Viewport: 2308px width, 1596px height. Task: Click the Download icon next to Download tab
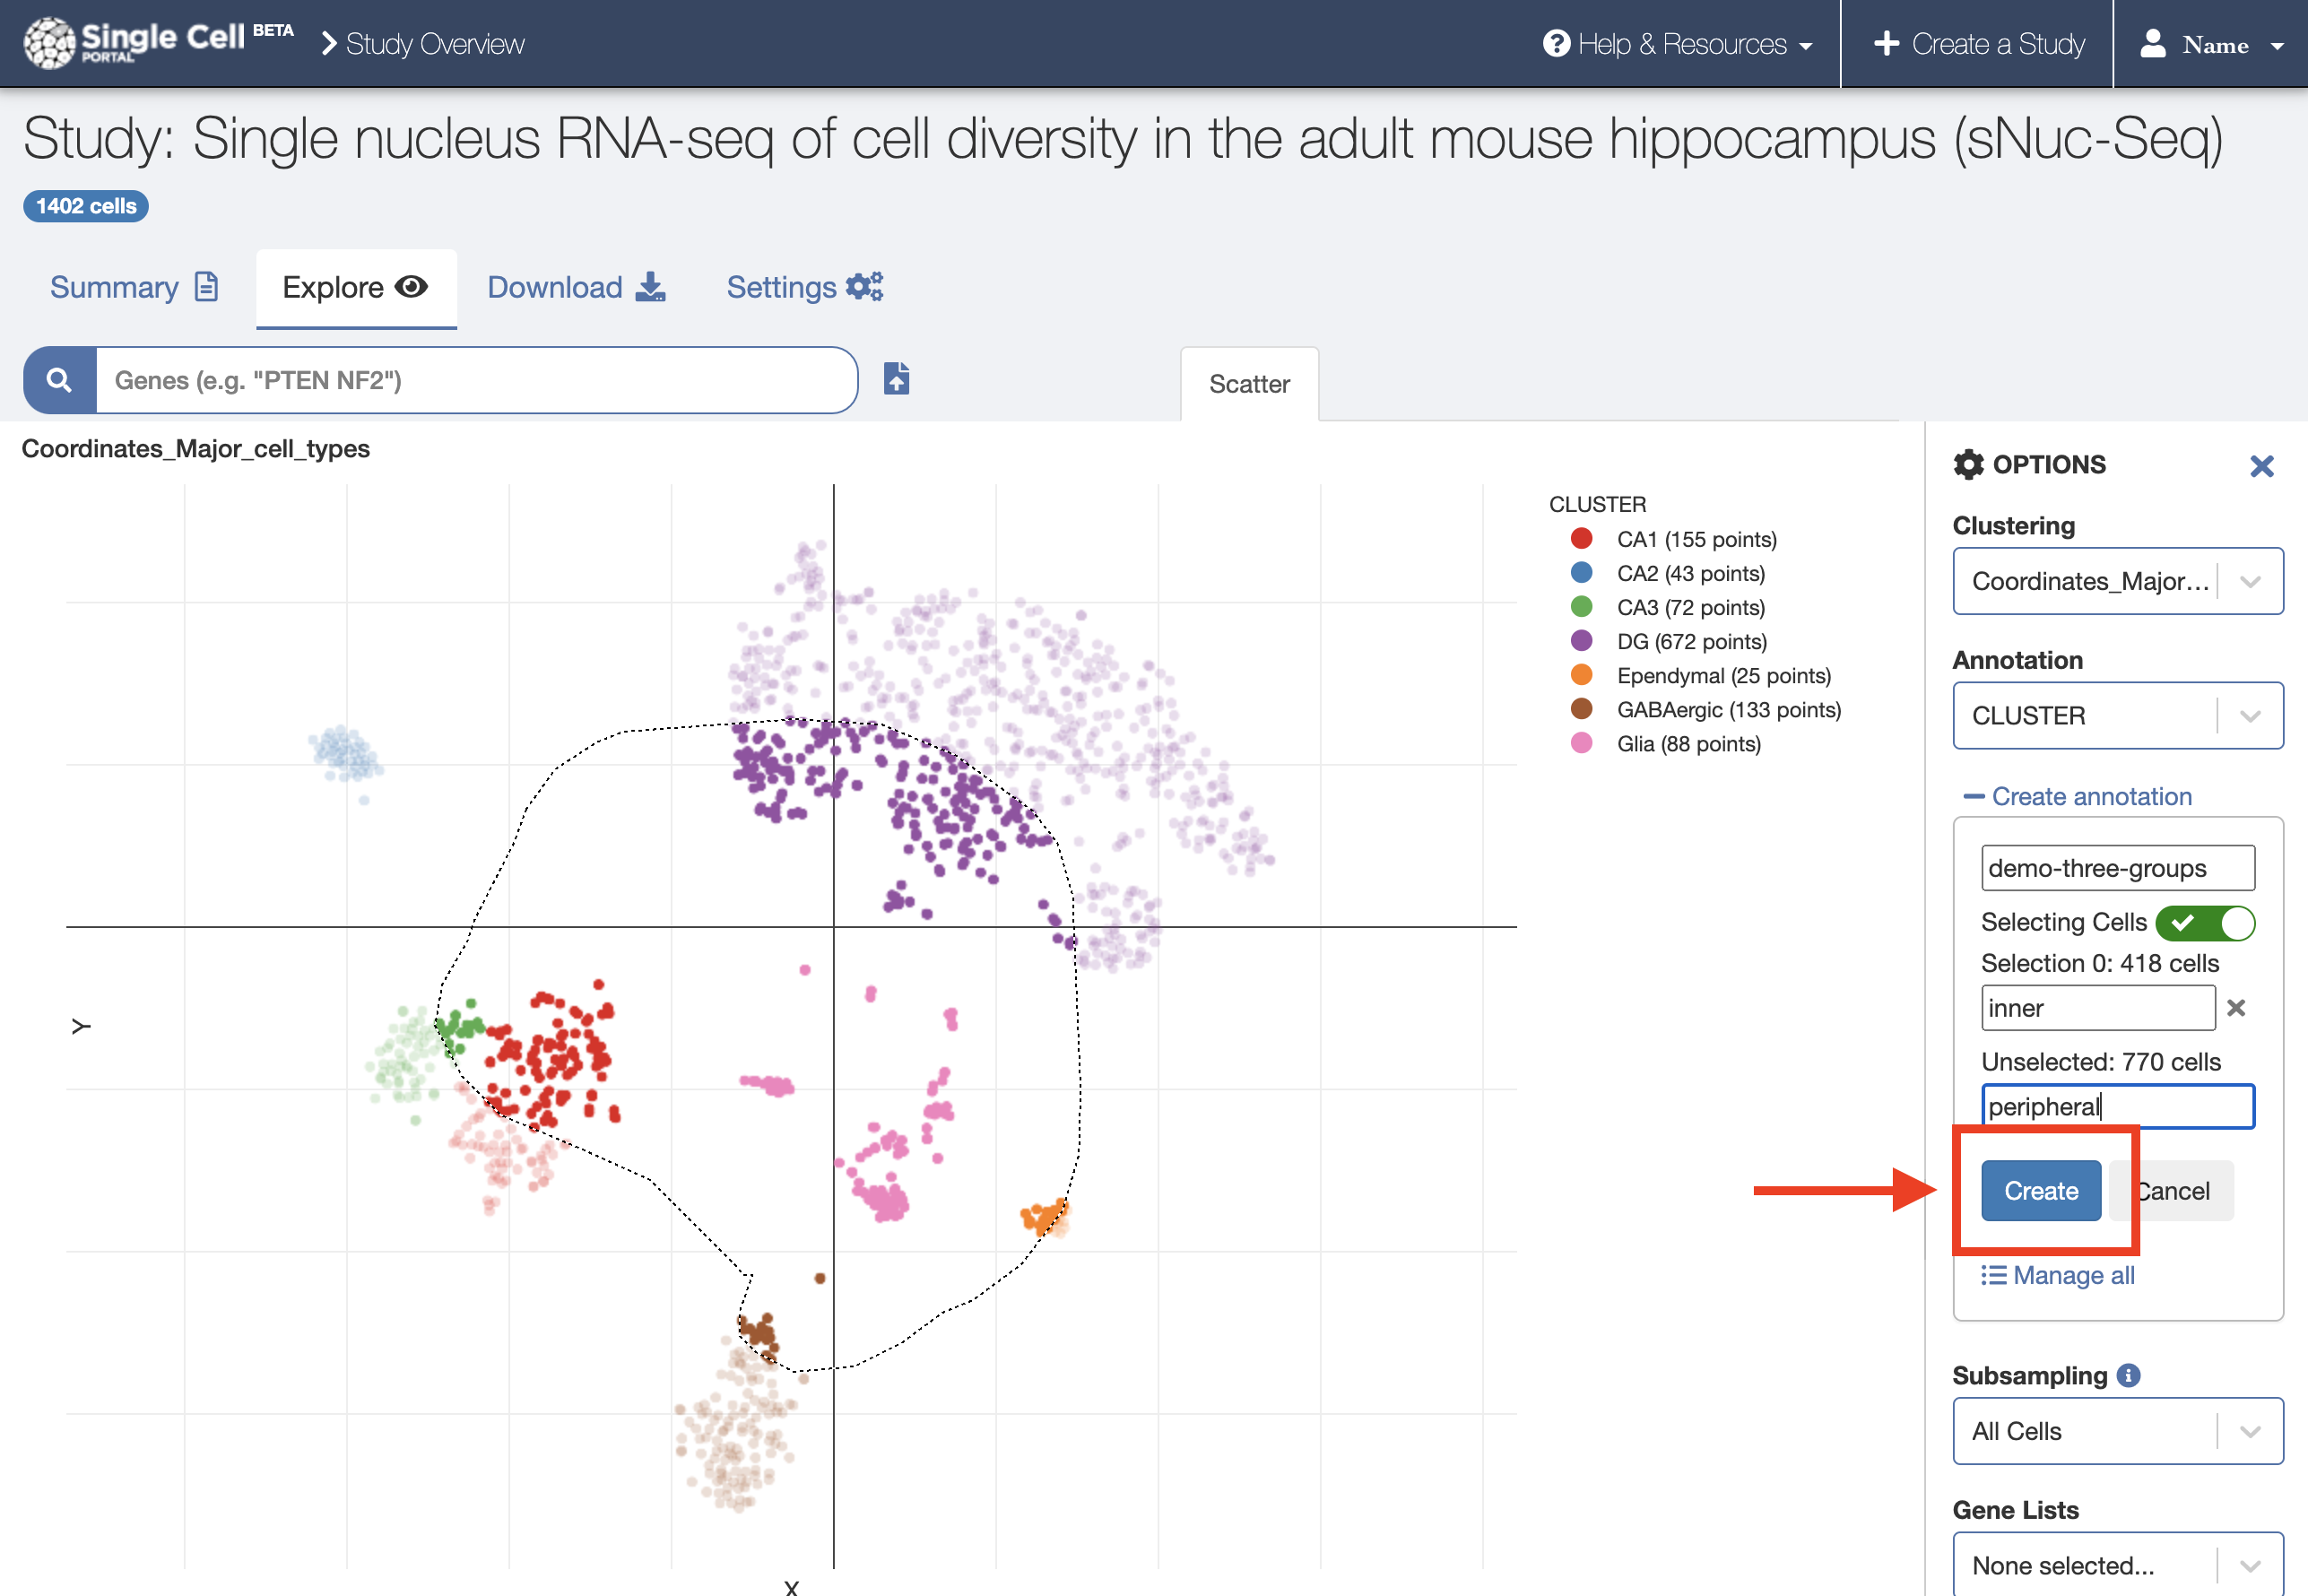[x=651, y=287]
